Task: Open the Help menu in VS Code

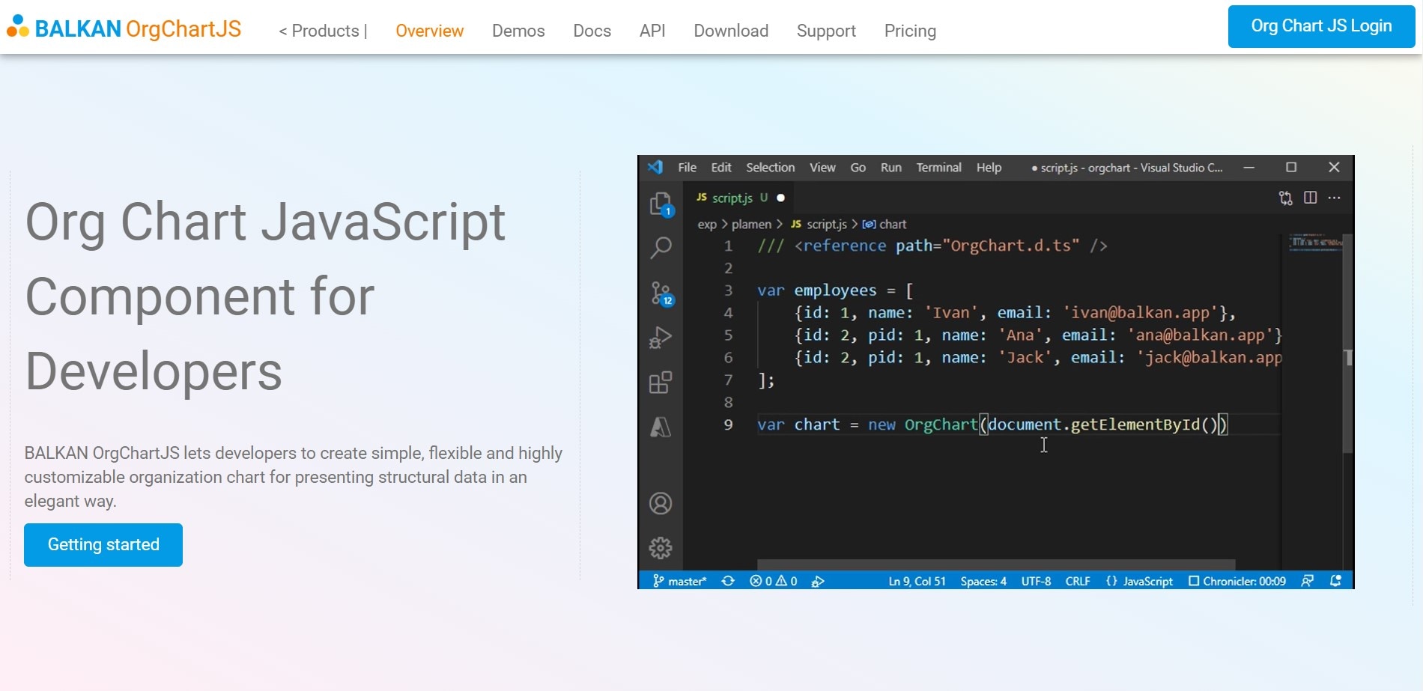Action: pyautogui.click(x=989, y=168)
